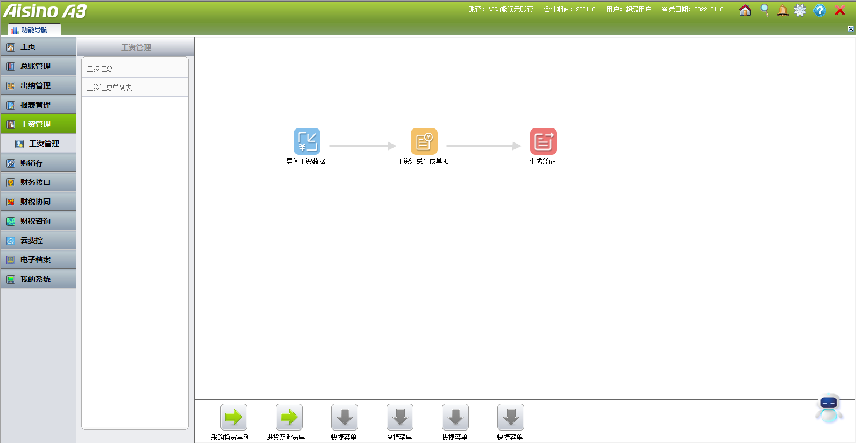
Task: Open the 进货及退货单 green arrow shortcut
Action: 289,417
